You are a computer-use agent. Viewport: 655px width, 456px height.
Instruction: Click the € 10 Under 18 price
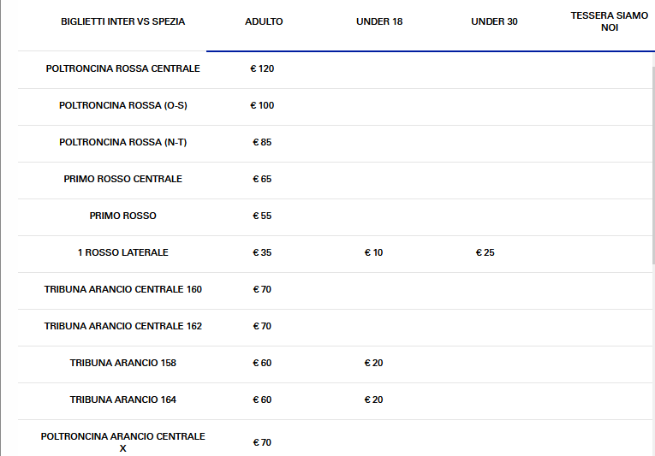(x=373, y=252)
